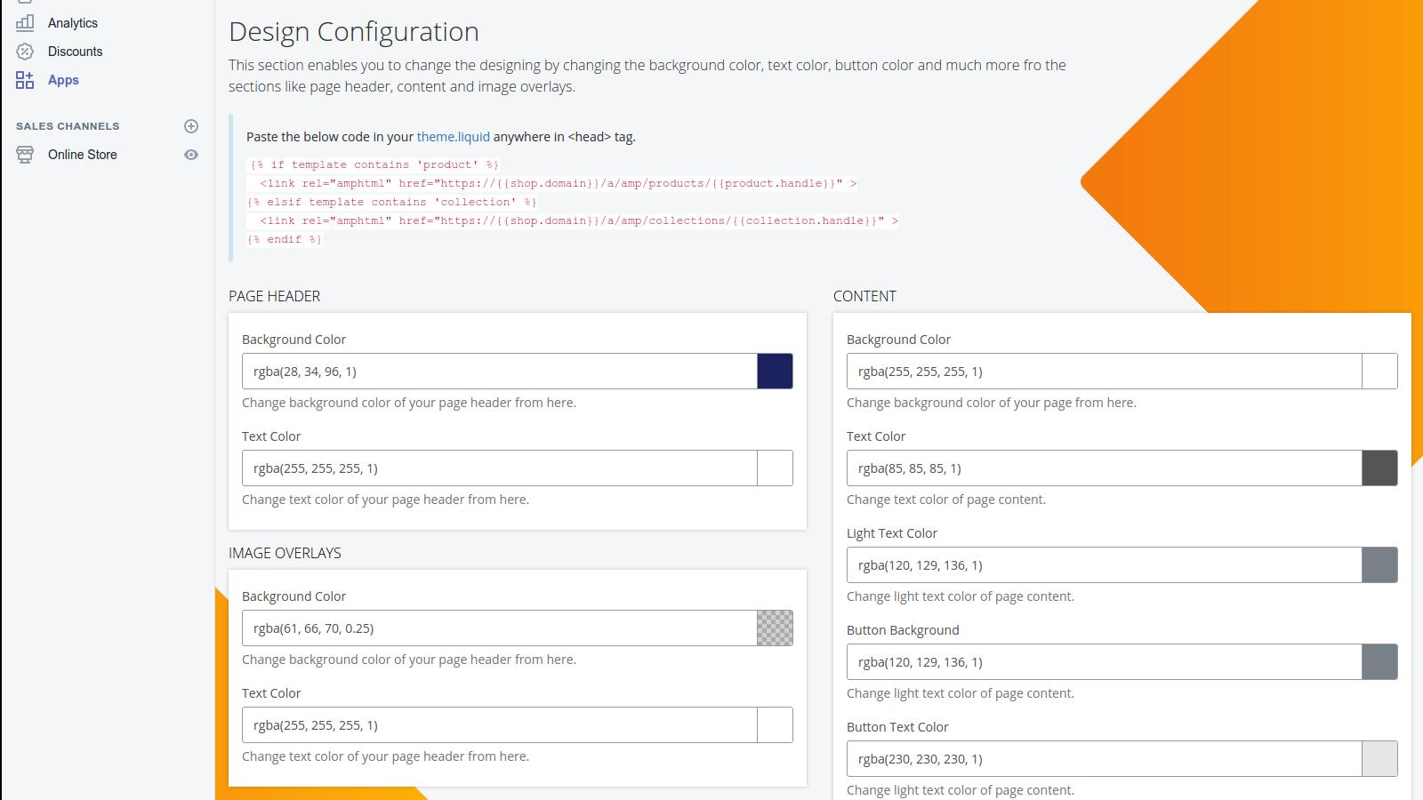The height and width of the screenshot is (800, 1423).
Task: Edit the Content background color field
Action: [1103, 371]
